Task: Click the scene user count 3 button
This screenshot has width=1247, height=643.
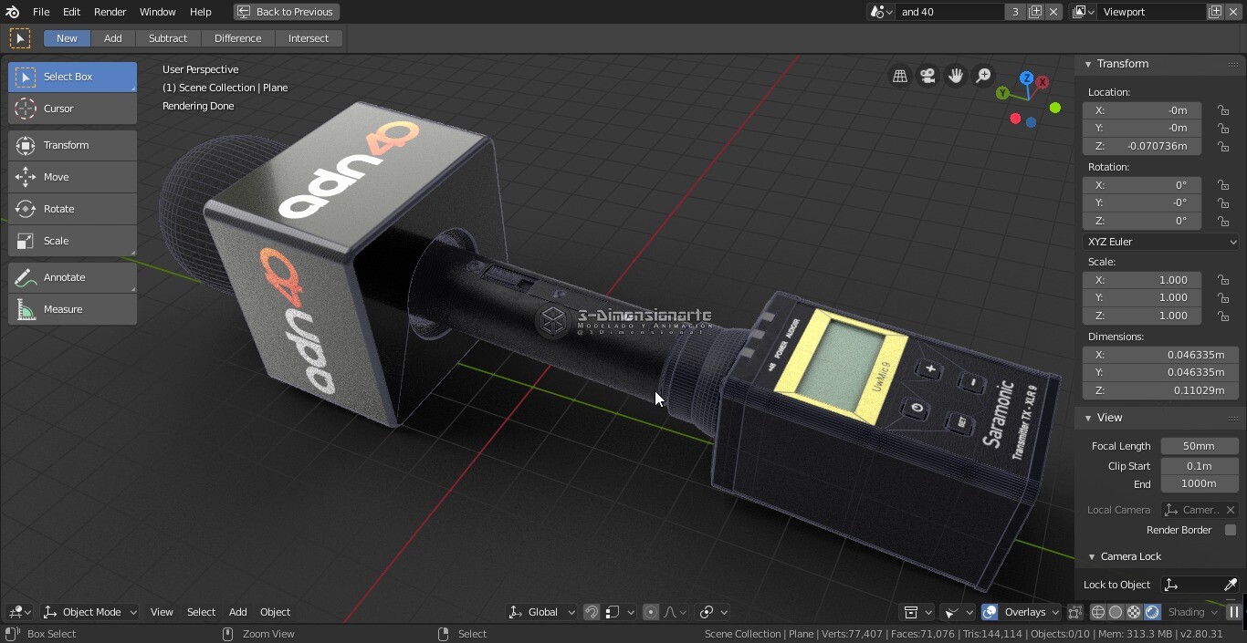Action: [x=1015, y=12]
